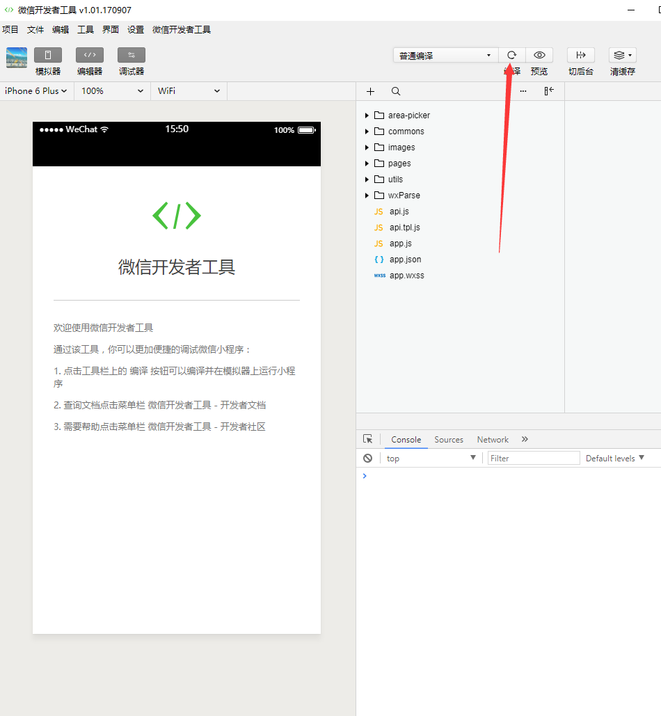Open the 微信开发者工具 menu
661x716 pixels.
point(182,30)
